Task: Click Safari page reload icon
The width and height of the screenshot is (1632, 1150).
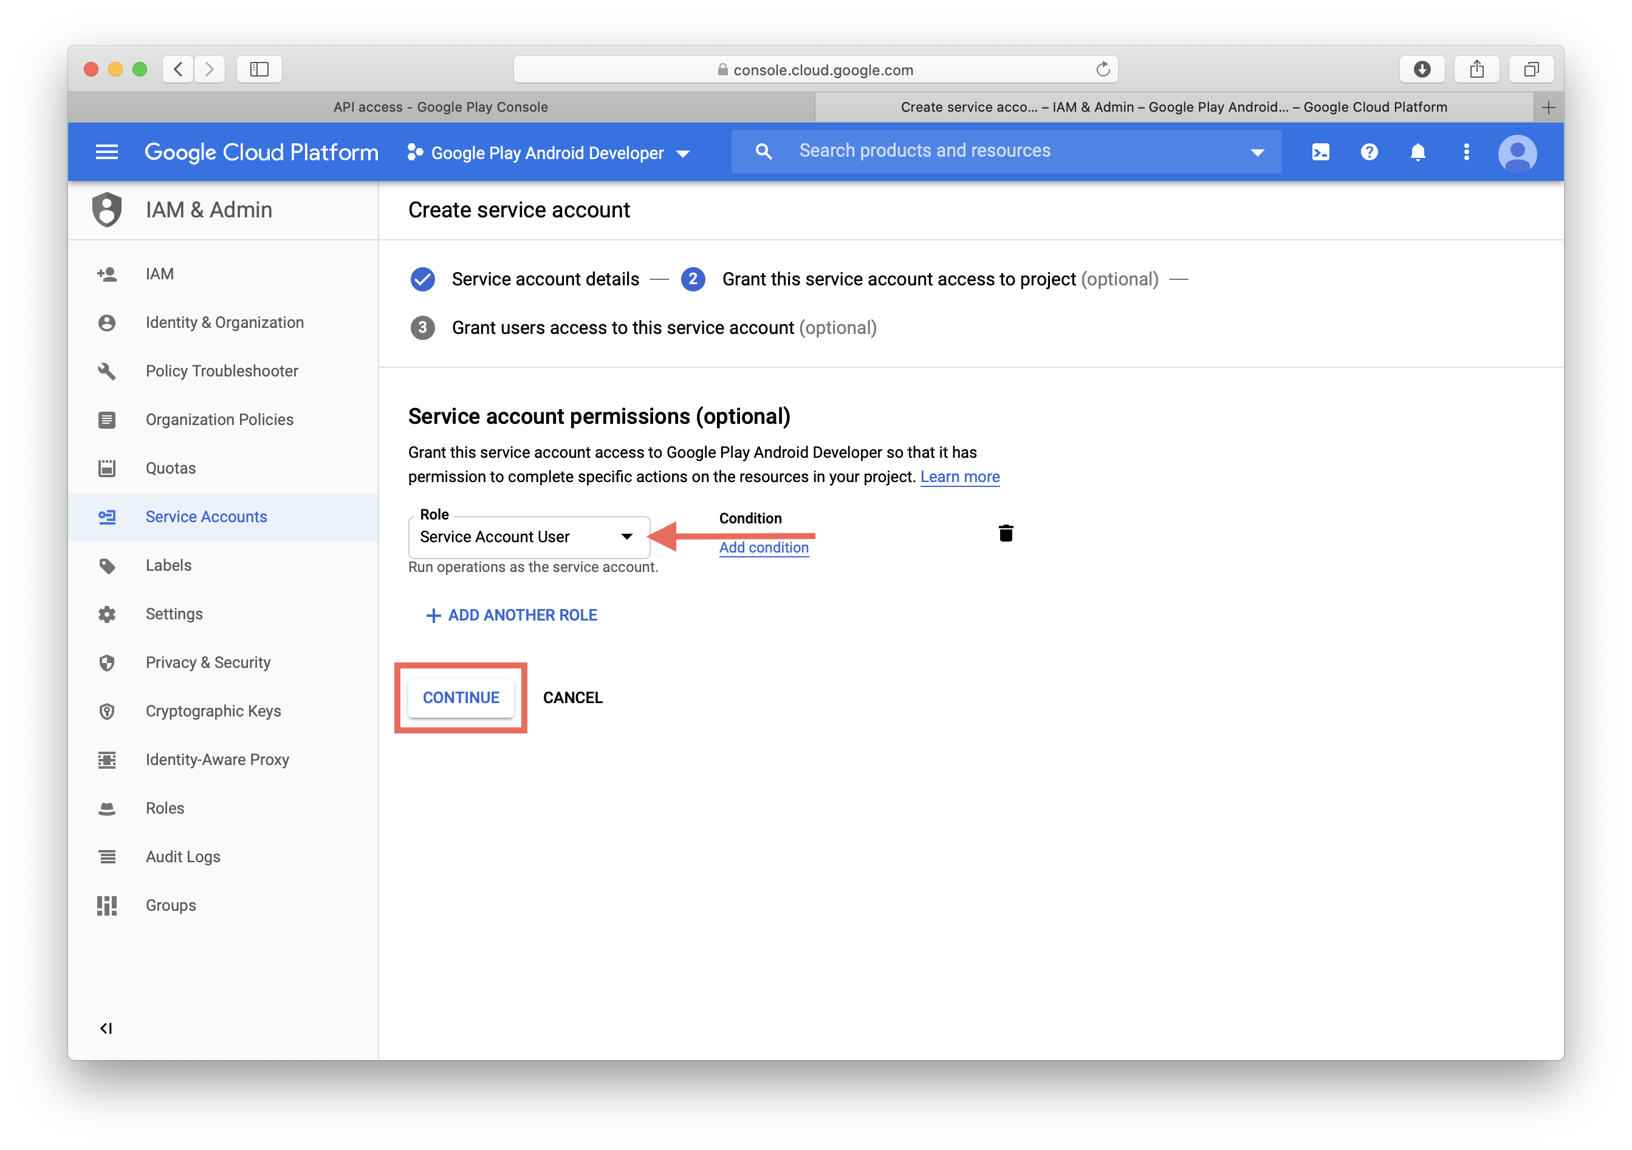Action: (x=1102, y=70)
